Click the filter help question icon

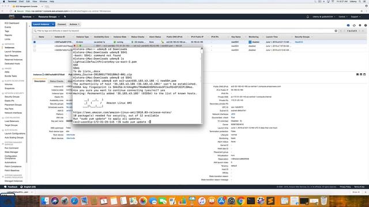336,30
